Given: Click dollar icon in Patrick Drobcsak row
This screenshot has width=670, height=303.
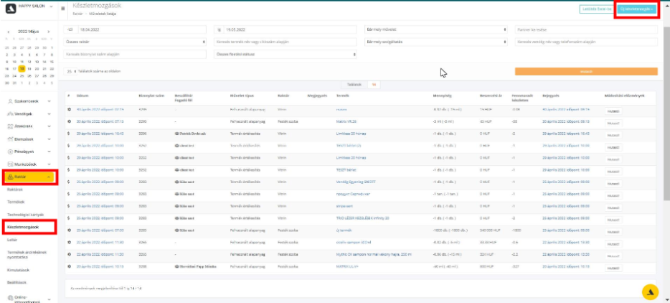Looking at the screenshot, I should click(69, 134).
